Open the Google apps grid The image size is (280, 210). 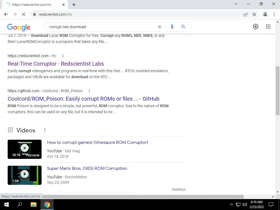point(268,27)
